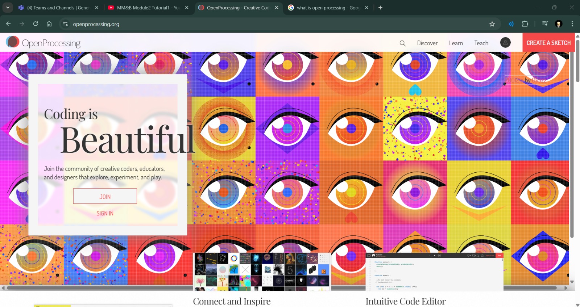Click the OpenProcessing search magnifier icon
Viewport: 580px width, 307px height.
[402, 43]
